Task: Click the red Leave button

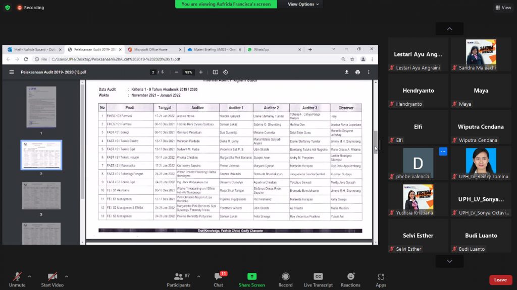Action: (500, 280)
